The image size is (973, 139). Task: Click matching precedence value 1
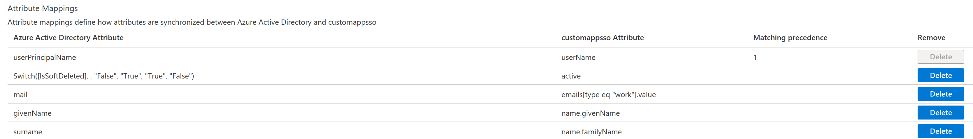pyautogui.click(x=755, y=57)
